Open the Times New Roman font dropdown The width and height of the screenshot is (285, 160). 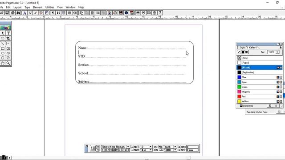[x=128, y=147]
